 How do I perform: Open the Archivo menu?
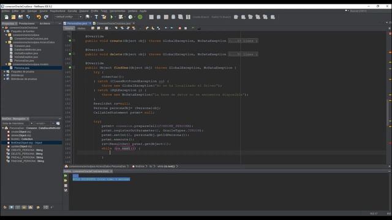pyautogui.click(x=6, y=11)
